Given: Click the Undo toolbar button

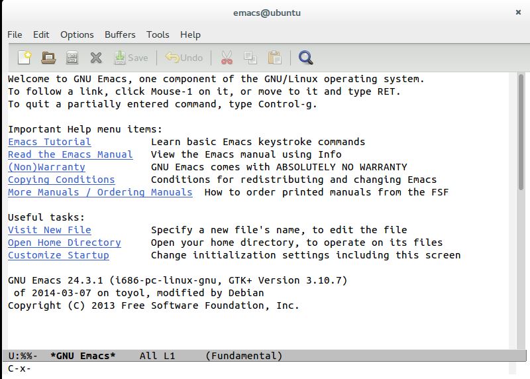Looking at the screenshot, I should pyautogui.click(x=184, y=58).
